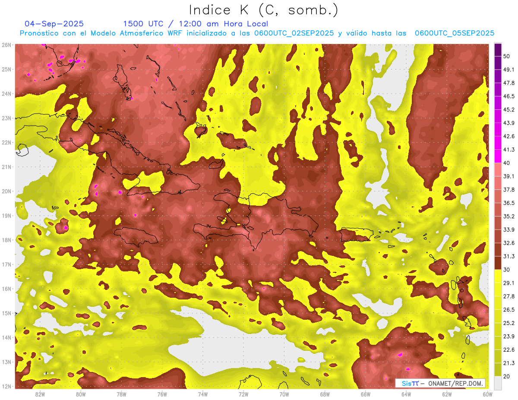Click the '0600UTC_02SEP2025' initialization timestamp
This screenshot has height=400, width=518.
[294, 33]
